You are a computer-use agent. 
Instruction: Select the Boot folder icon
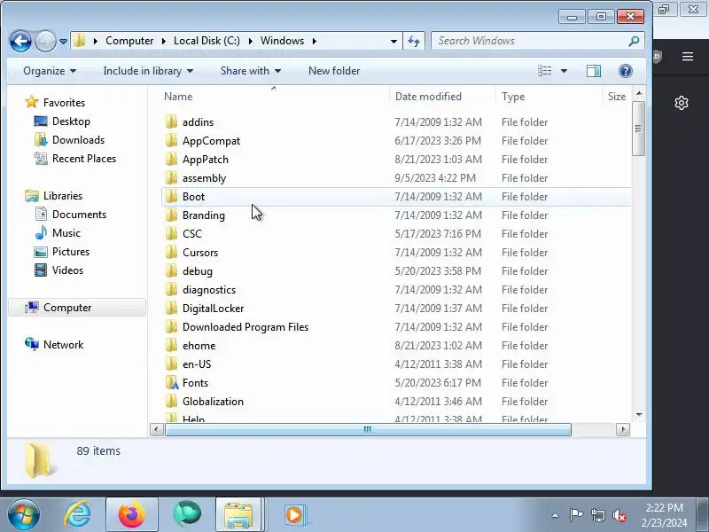click(171, 196)
